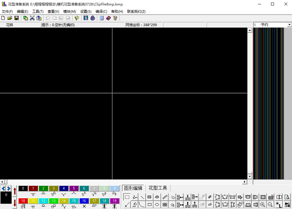Select the hollow ellipse tool
The height and width of the screenshot is (209, 292).
[x=157, y=205]
